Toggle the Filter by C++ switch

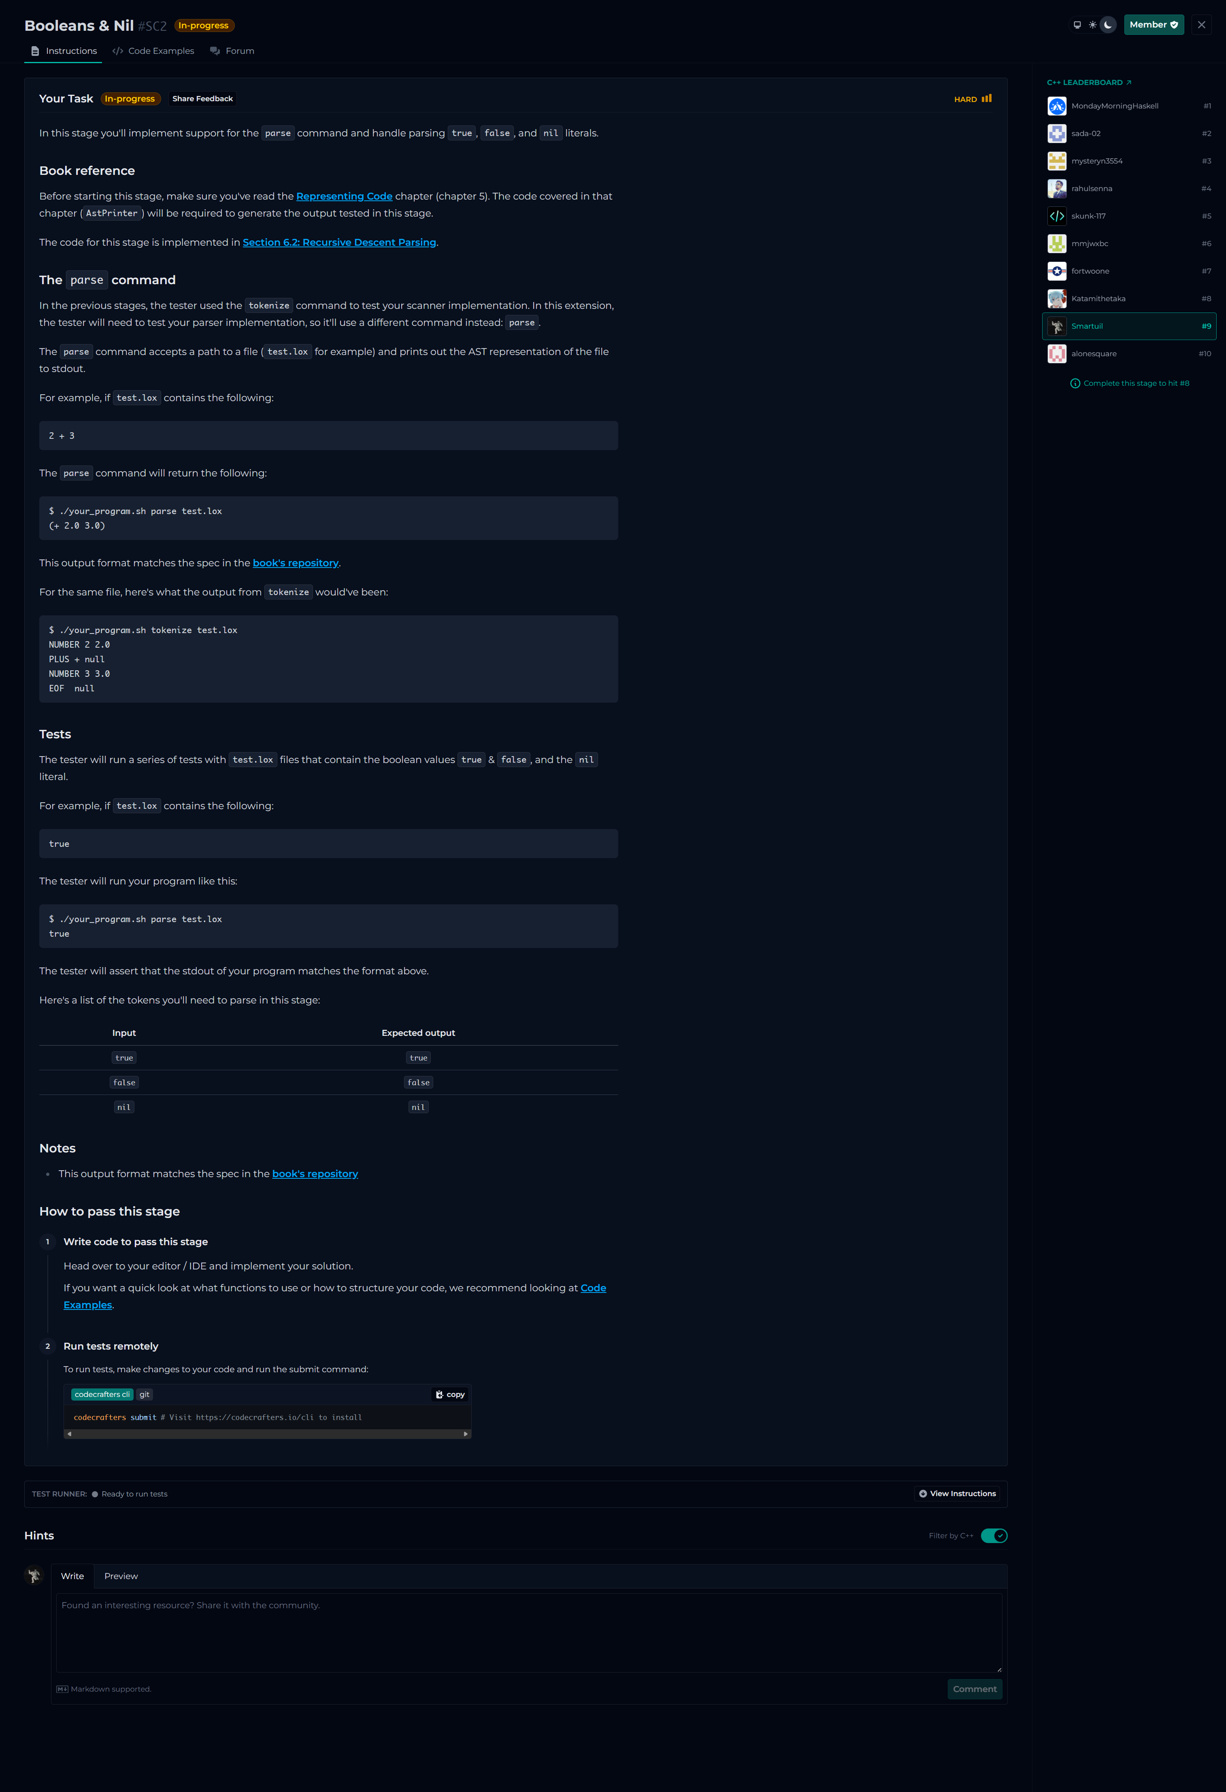click(x=994, y=1535)
